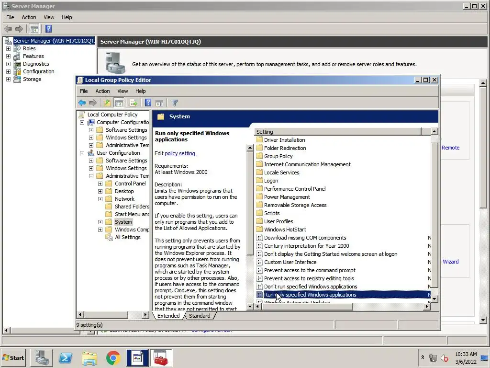The width and height of the screenshot is (490, 368).
Task: Click the policy tree horizontal scrollbar thumb
Action: (x=106, y=314)
